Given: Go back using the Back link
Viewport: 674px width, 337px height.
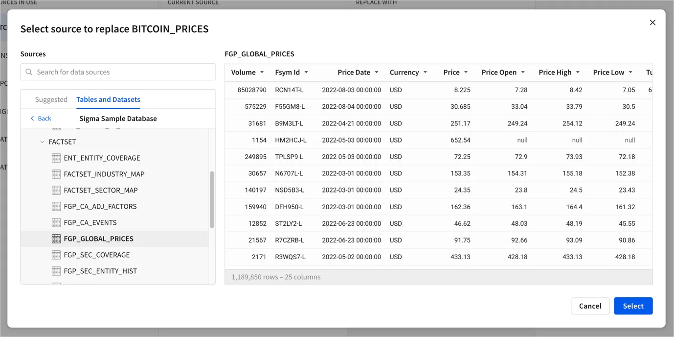Looking at the screenshot, I should 41,119.
